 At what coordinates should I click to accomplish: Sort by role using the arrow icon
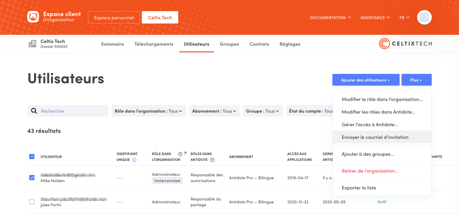coord(185,154)
